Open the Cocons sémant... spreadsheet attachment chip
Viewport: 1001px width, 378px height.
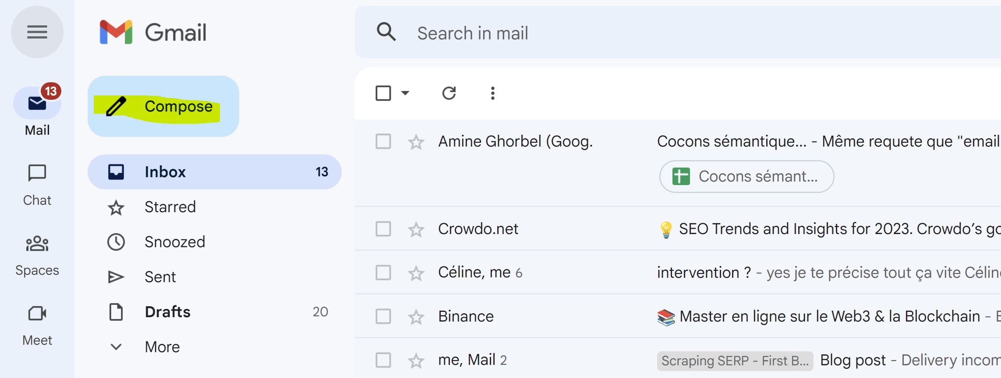pos(746,176)
